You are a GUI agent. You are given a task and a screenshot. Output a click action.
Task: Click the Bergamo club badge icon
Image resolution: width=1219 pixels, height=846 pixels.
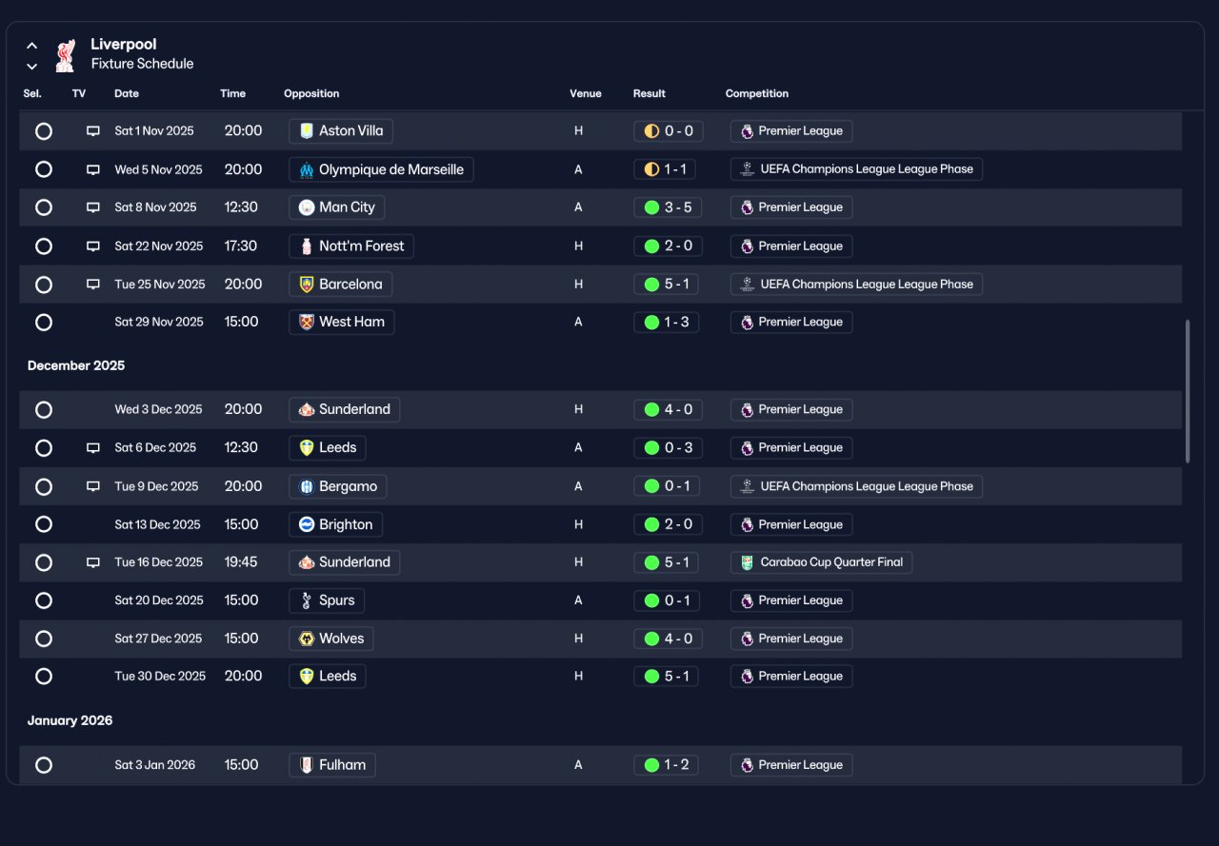pyautogui.click(x=307, y=486)
